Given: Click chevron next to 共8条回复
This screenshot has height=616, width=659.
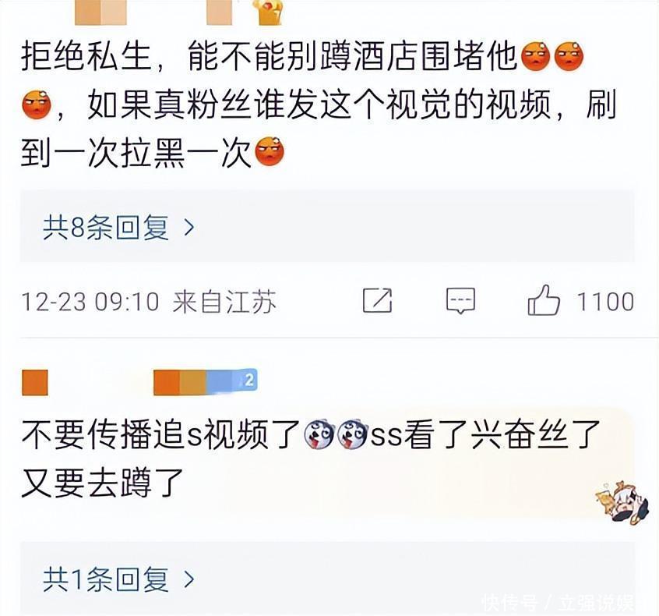Looking at the screenshot, I should (189, 228).
